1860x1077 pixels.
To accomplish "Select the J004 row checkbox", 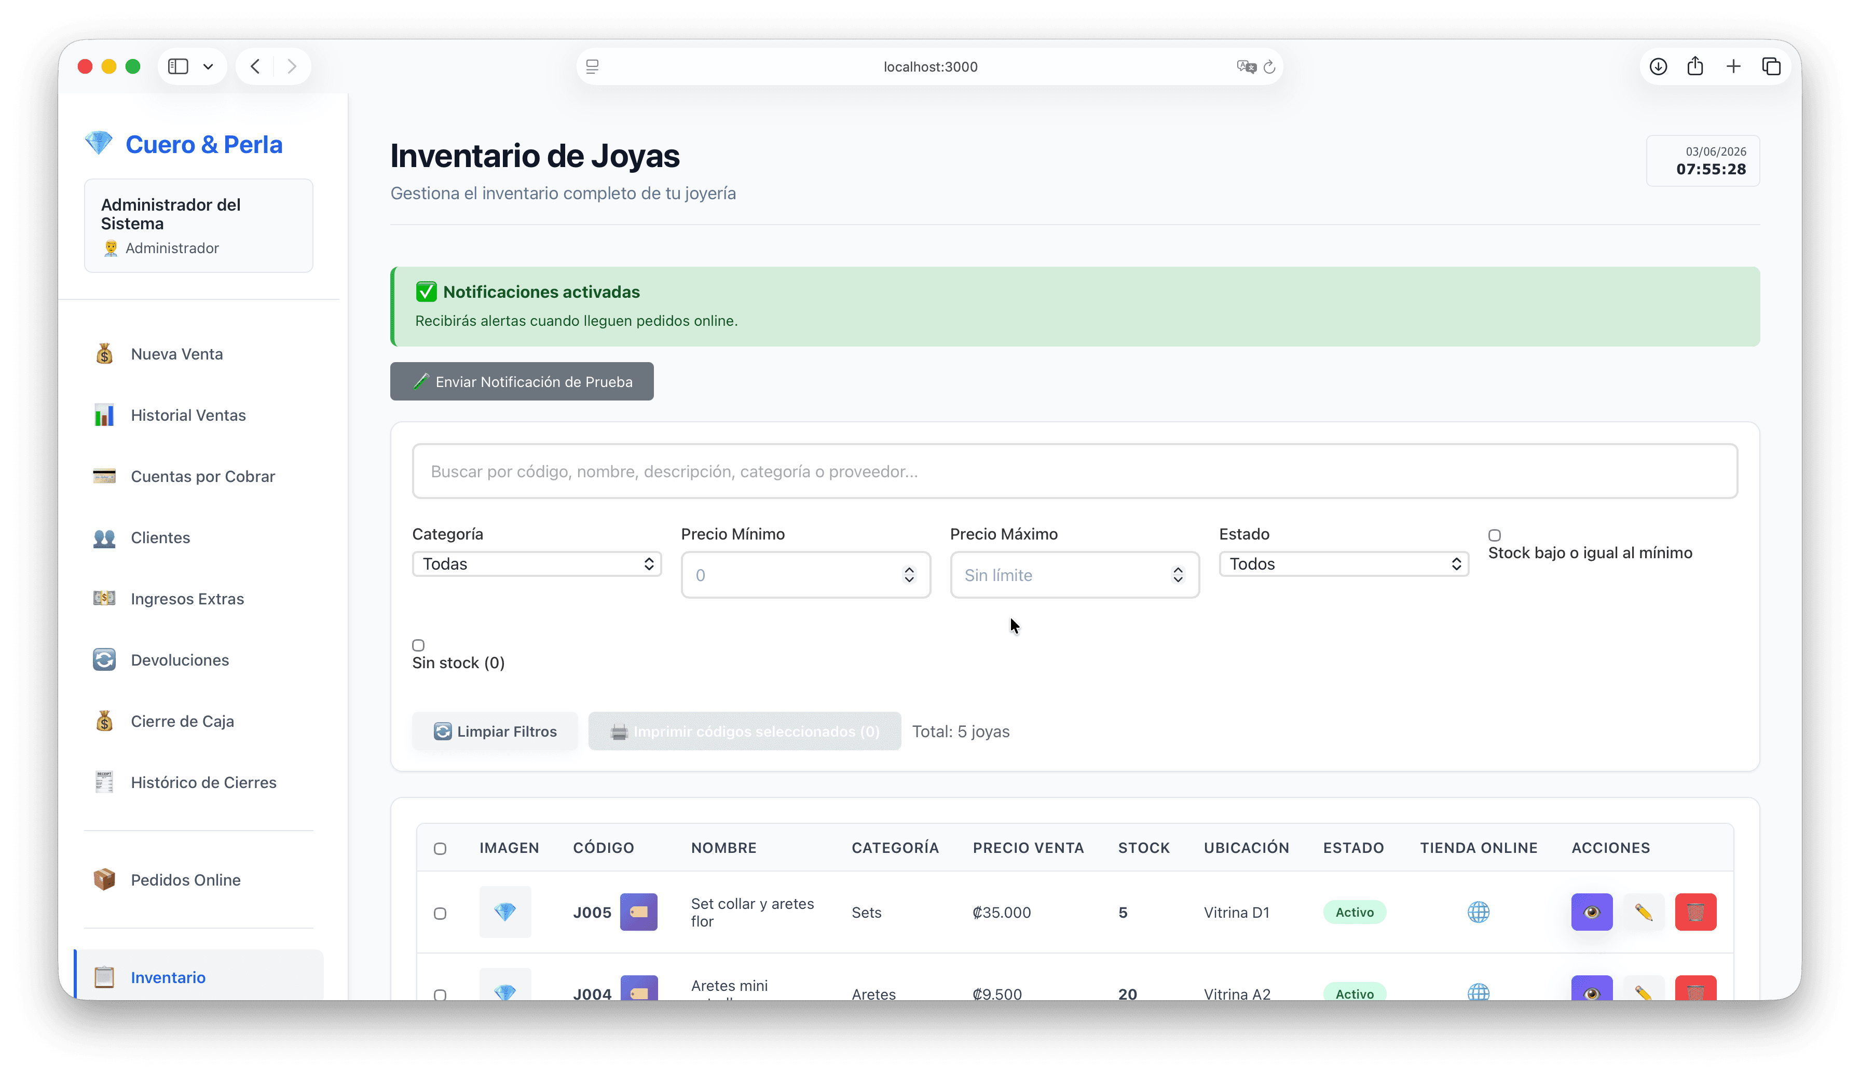I will [x=440, y=995].
